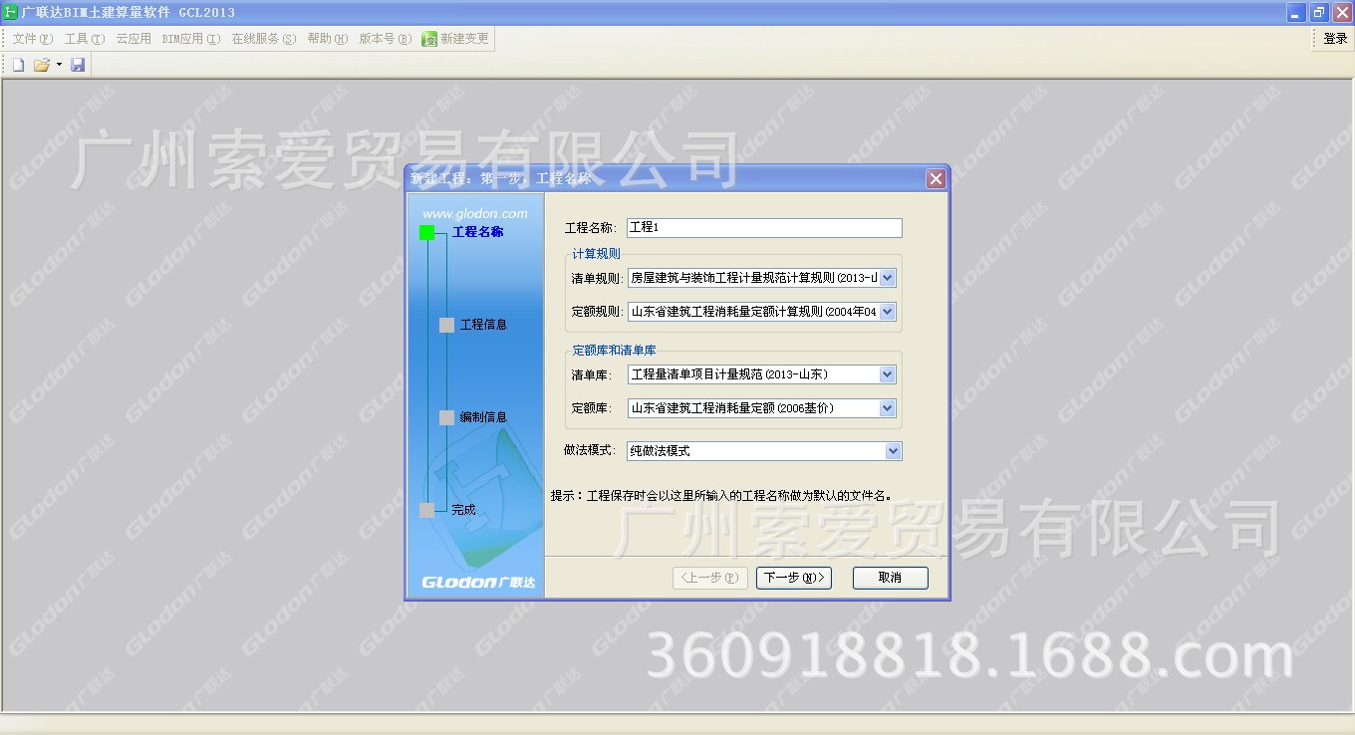Click the Save disk toolbar icon
Viewport: 1355px width, 735px height.
point(78,65)
